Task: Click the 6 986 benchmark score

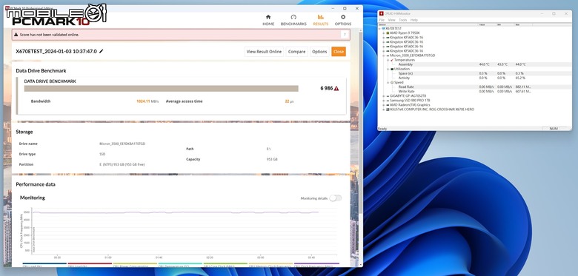Action: [x=327, y=88]
